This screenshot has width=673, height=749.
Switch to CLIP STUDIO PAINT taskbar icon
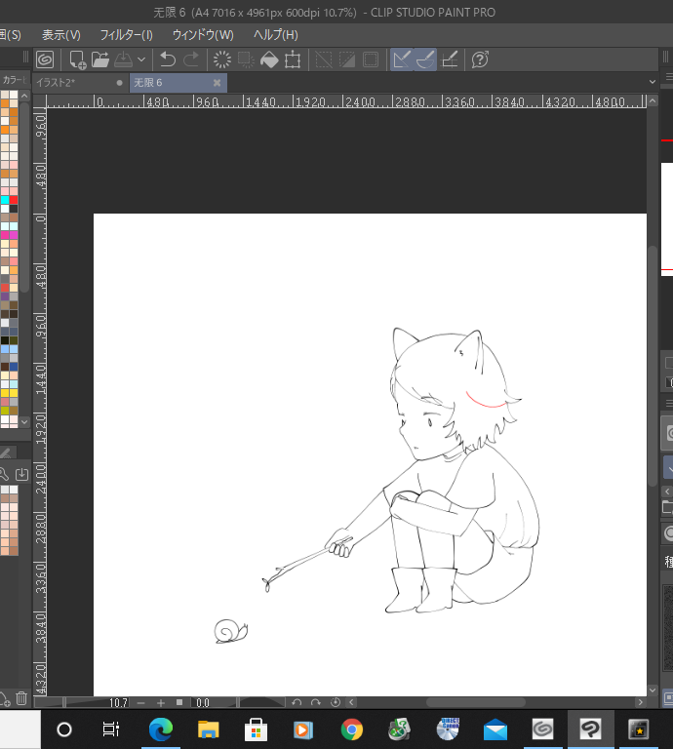coord(591,729)
